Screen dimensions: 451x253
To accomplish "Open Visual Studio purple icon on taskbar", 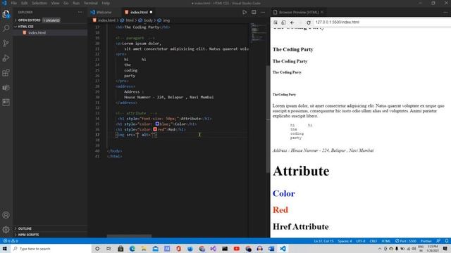I will tap(213, 249).
